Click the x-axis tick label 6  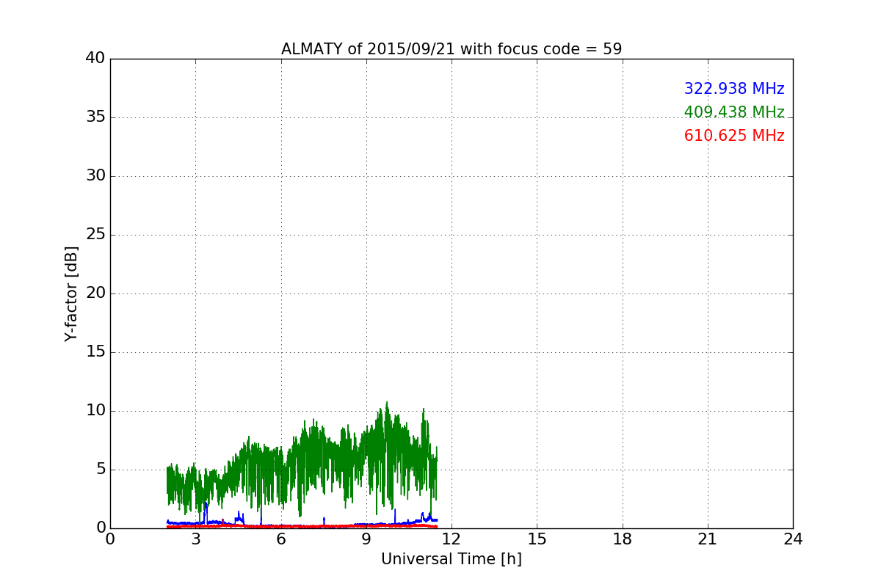pos(281,539)
